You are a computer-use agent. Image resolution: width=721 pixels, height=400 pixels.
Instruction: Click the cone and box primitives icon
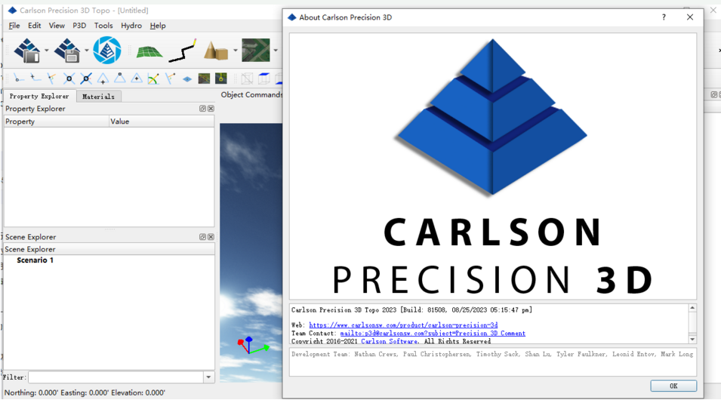point(216,50)
